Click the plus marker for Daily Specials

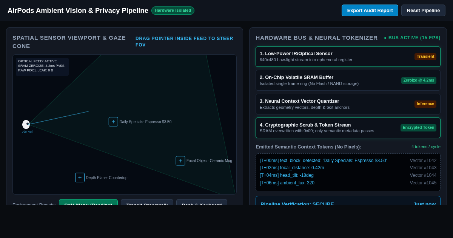pyautogui.click(x=113, y=122)
